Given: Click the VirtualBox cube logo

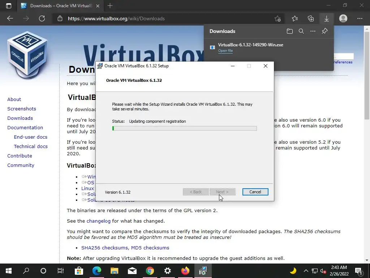Looking at the screenshot, I should (27, 55).
